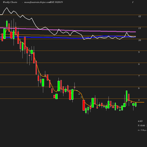Click the blue moving average line's right end
The image size is (147, 147).
point(135,37)
